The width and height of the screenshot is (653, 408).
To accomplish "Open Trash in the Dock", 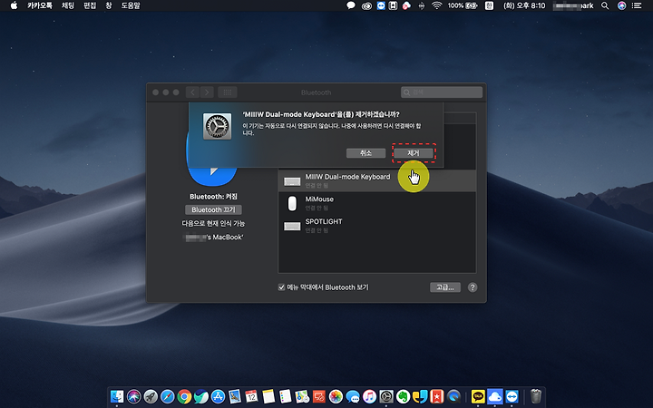I will (x=536, y=396).
